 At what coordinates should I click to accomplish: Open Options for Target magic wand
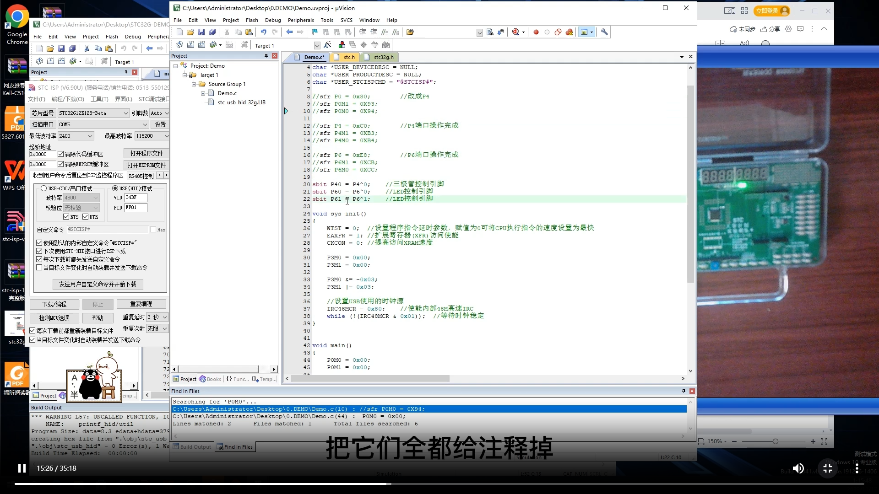[327, 45]
